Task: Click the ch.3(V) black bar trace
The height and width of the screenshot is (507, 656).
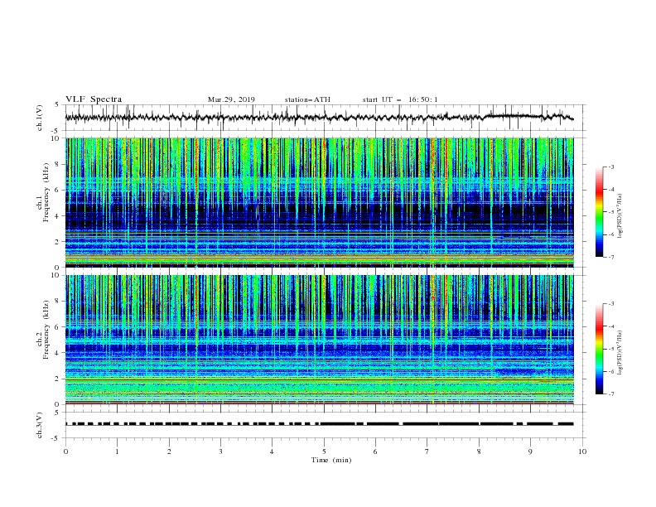Action: tap(319, 424)
